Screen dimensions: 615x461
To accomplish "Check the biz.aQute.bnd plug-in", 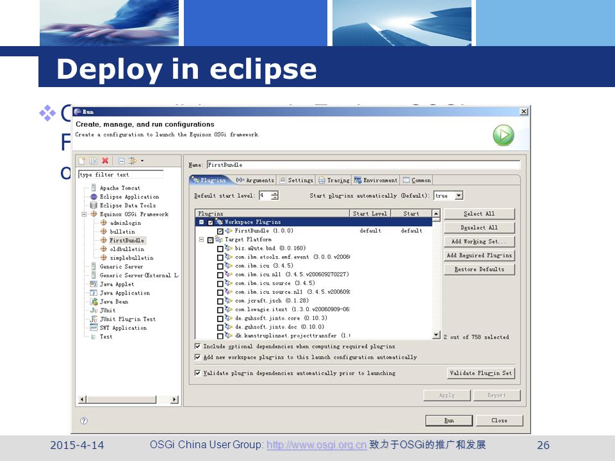I will [220, 248].
